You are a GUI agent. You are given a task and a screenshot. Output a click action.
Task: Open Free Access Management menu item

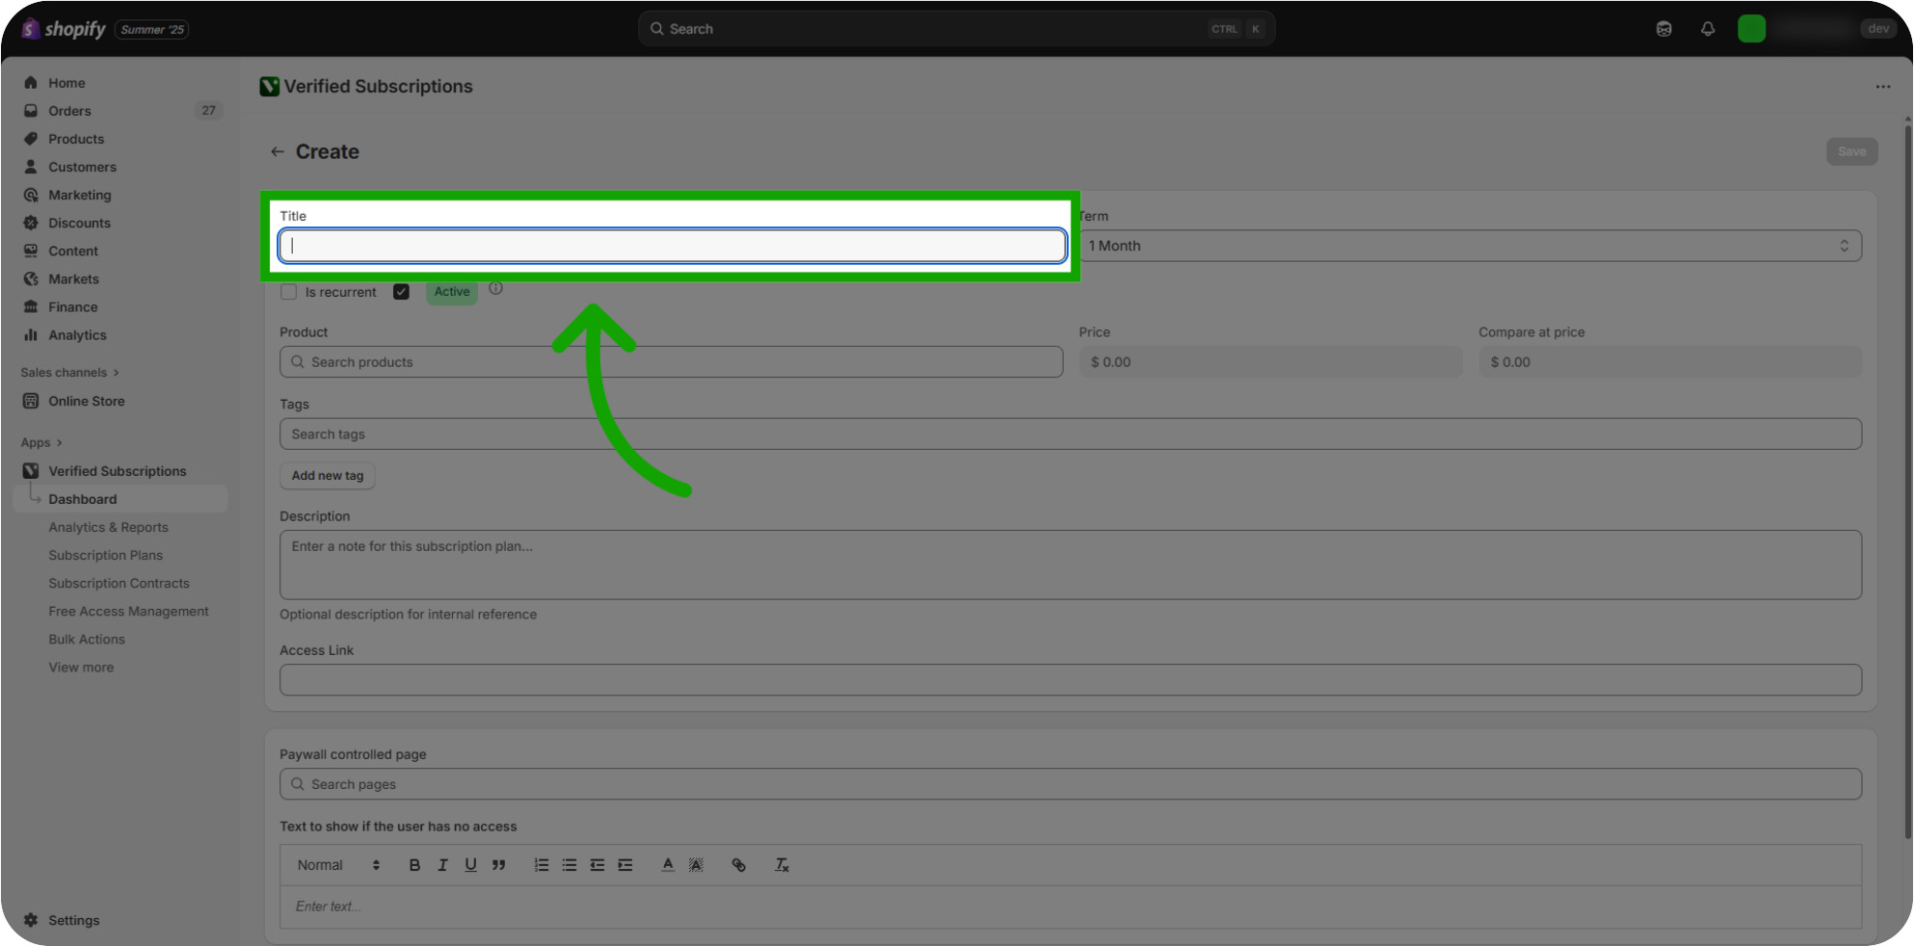pyautogui.click(x=128, y=611)
